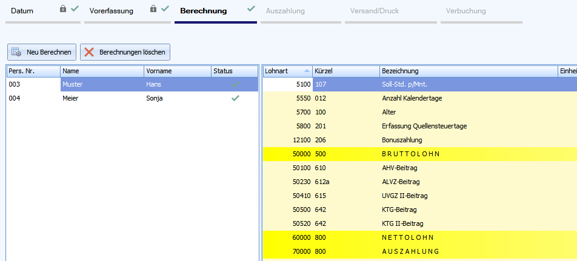Select employee row 004 Meier
This screenshot has width=577, height=261.
pyautogui.click(x=121, y=98)
